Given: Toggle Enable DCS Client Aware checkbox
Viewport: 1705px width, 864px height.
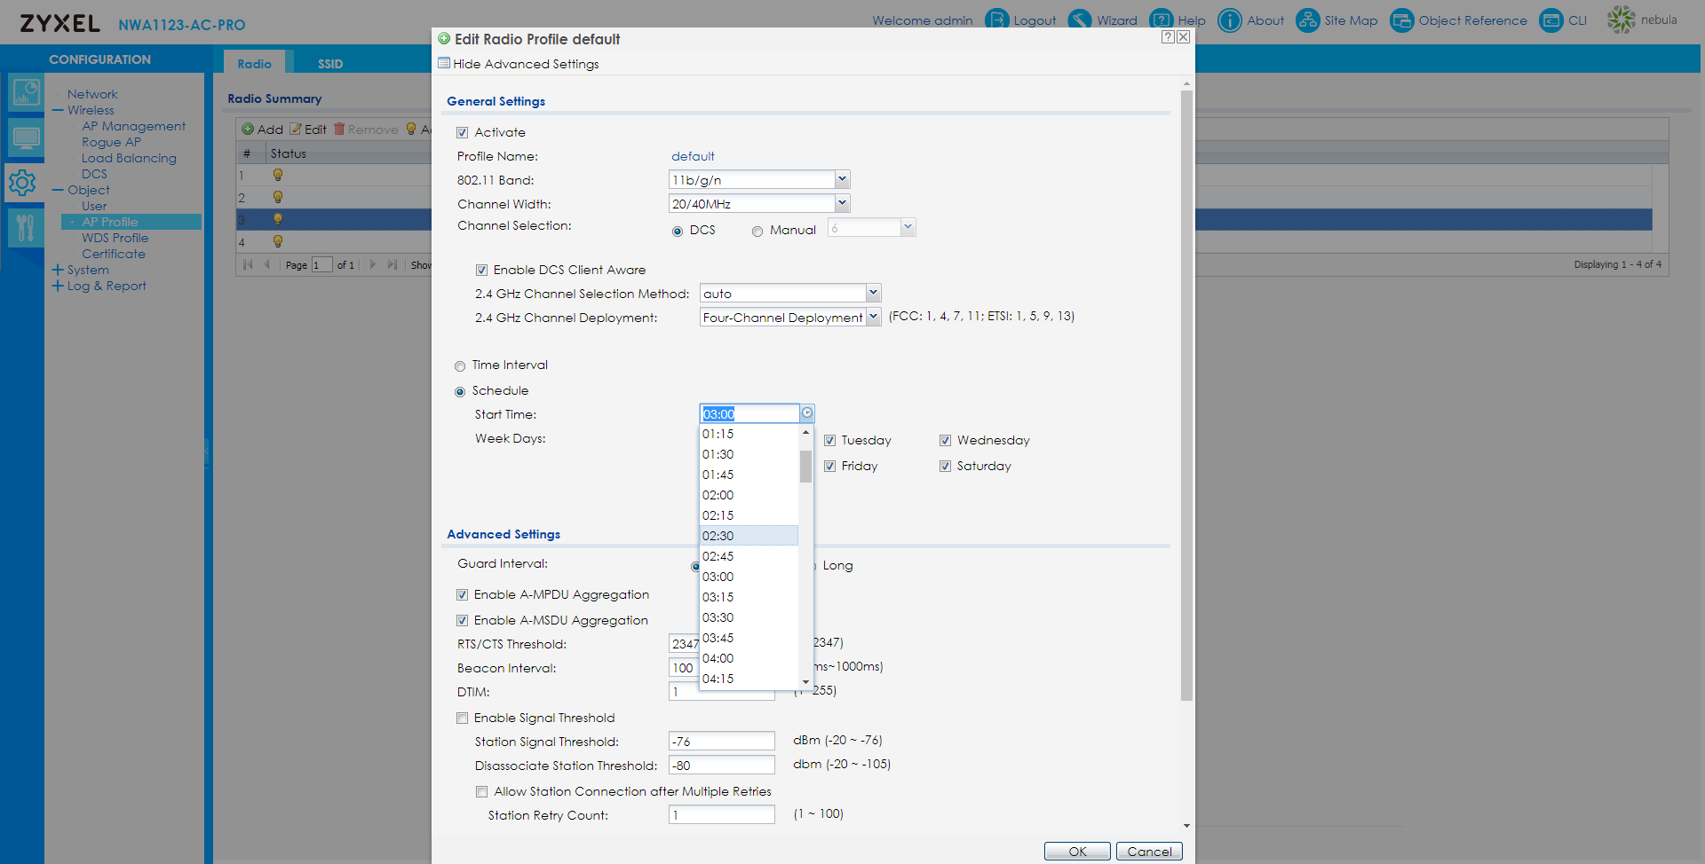Looking at the screenshot, I should pyautogui.click(x=481, y=271).
